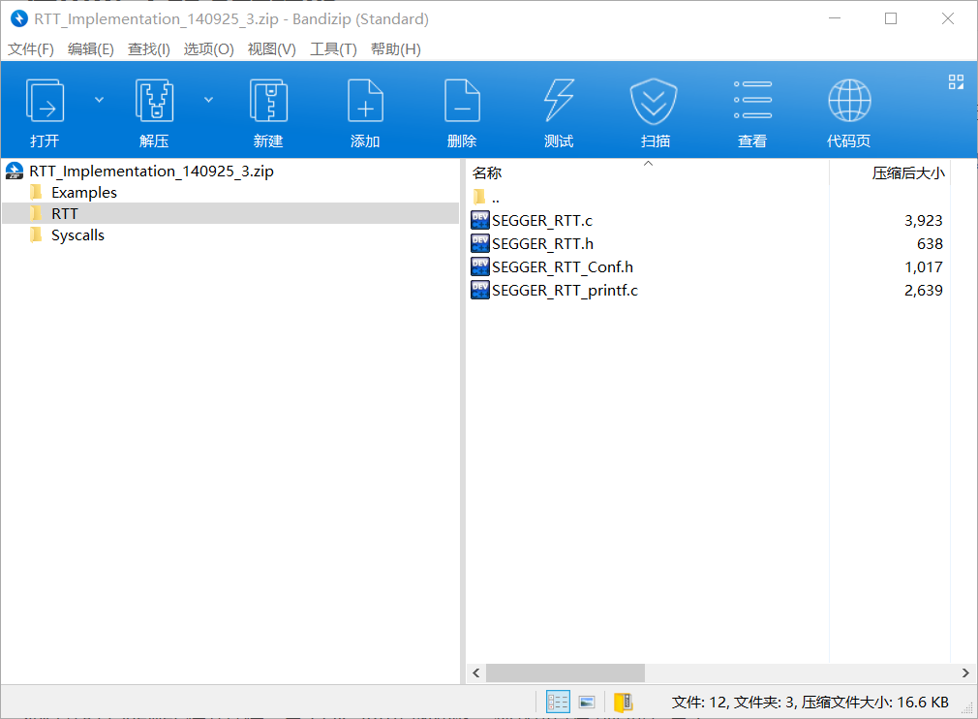Select file SEGGER_RTT_printf.c

pyautogui.click(x=565, y=291)
